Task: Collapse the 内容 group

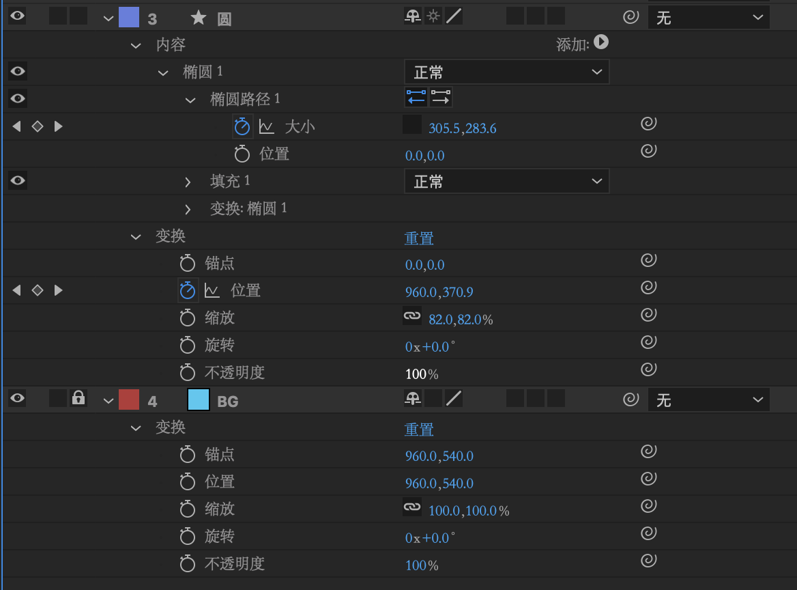Action: (x=135, y=45)
